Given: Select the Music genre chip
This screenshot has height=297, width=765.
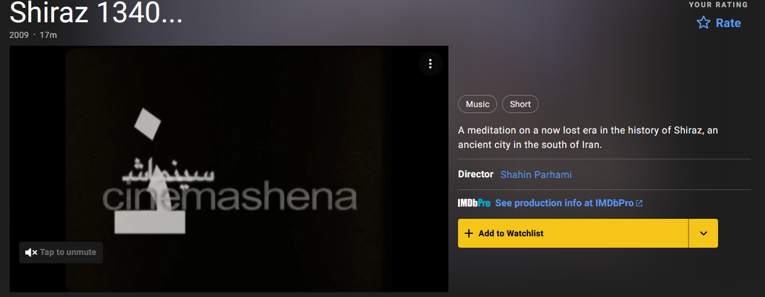Looking at the screenshot, I should (x=478, y=104).
